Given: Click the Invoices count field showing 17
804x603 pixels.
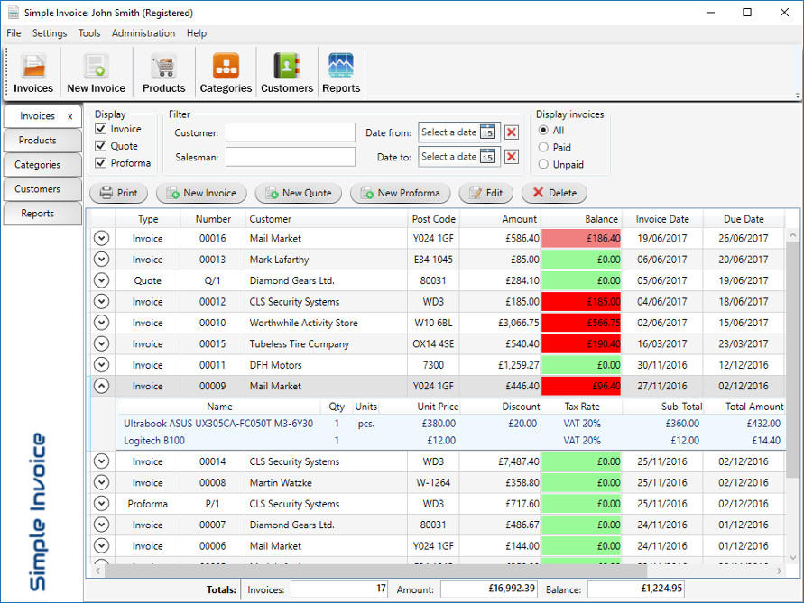Looking at the screenshot, I should click(339, 589).
